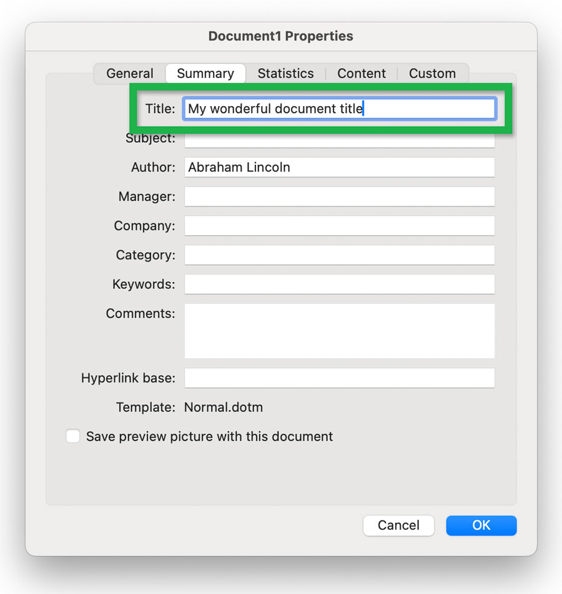
Task: Select the Author field containing Abraham Lincoln
Action: click(x=339, y=167)
